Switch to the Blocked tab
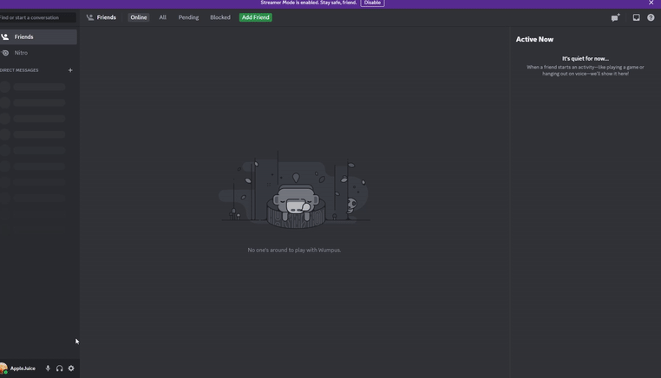 pyautogui.click(x=220, y=17)
